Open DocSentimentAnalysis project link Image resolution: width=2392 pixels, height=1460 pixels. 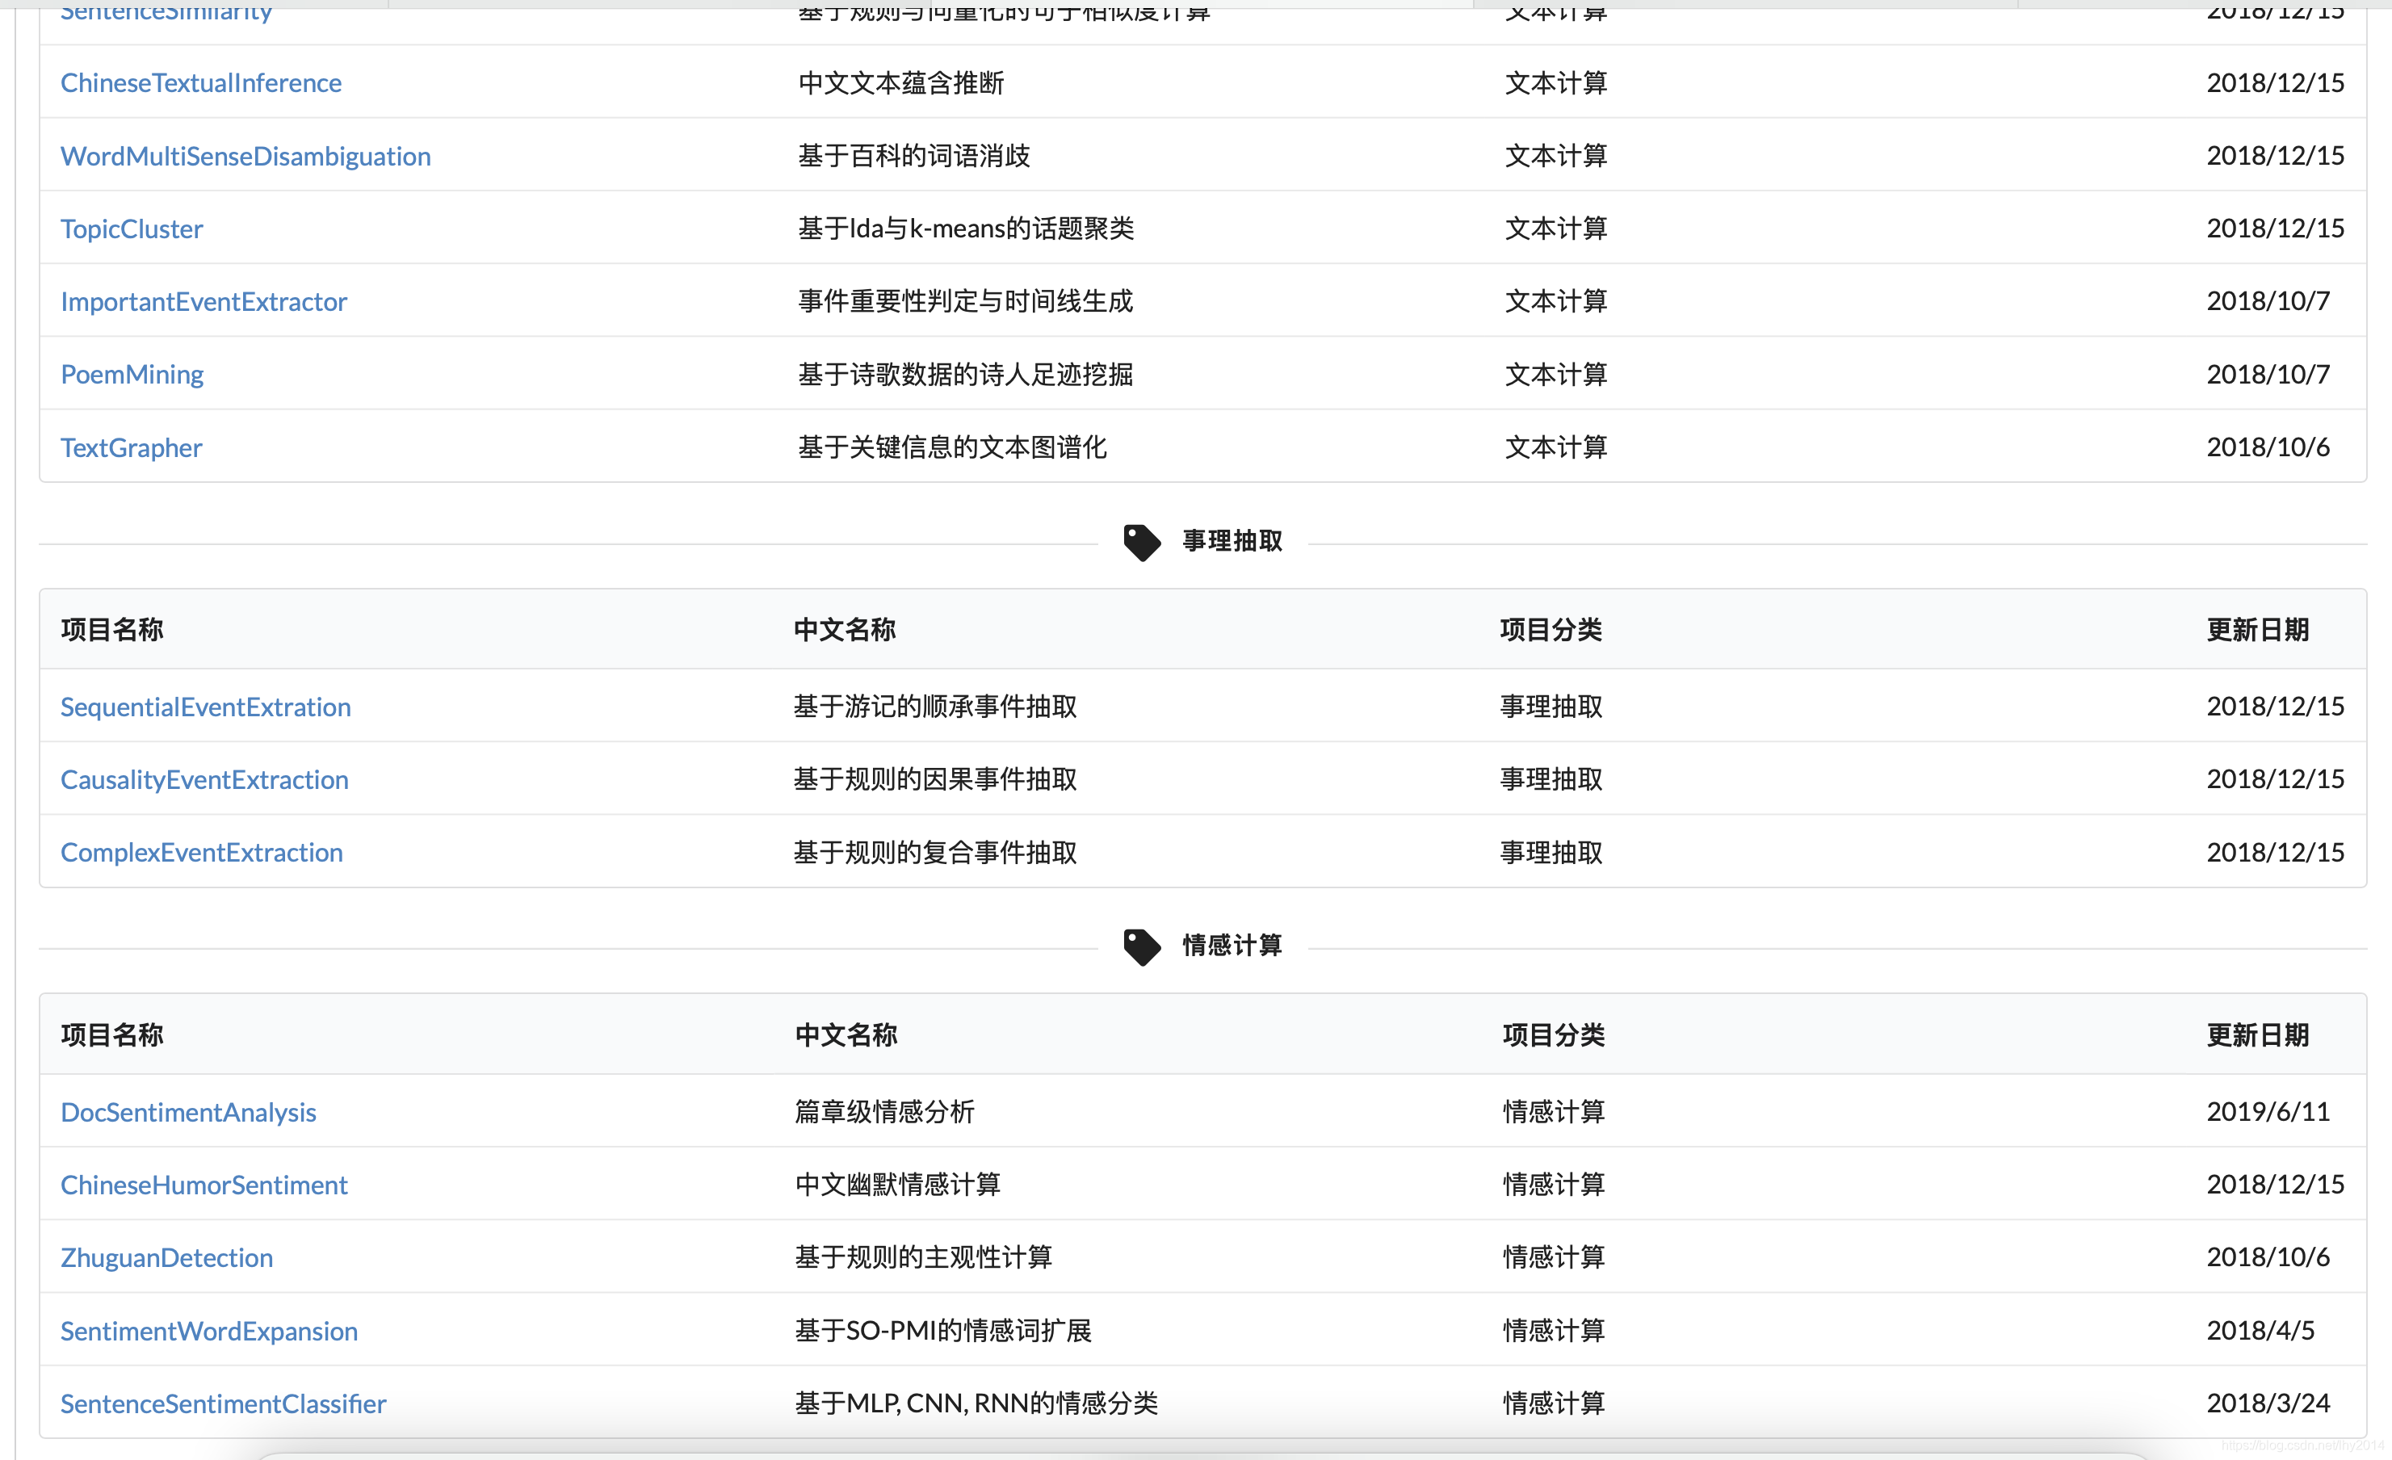click(188, 1113)
